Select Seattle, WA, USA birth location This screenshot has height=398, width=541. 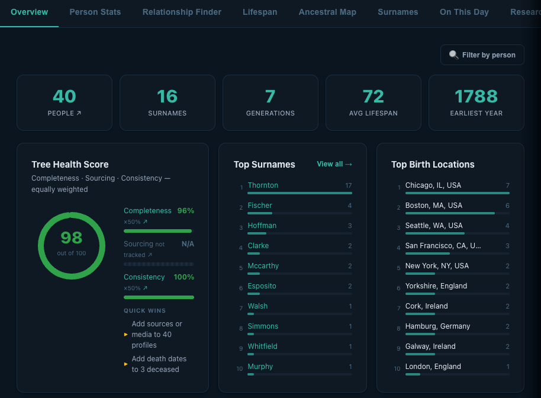point(434,226)
